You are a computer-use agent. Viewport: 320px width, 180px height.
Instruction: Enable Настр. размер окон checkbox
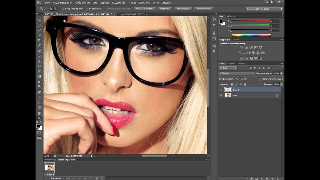[62, 9]
